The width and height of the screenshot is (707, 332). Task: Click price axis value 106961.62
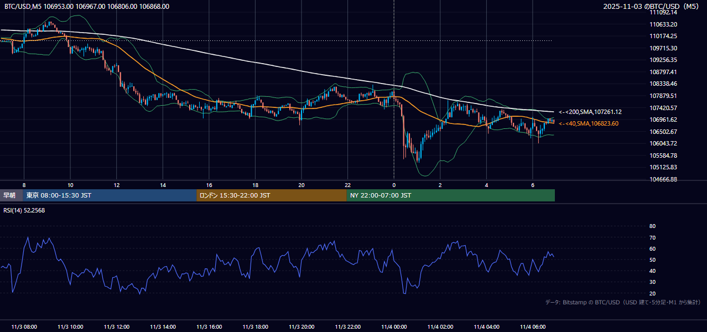pyautogui.click(x=663, y=120)
